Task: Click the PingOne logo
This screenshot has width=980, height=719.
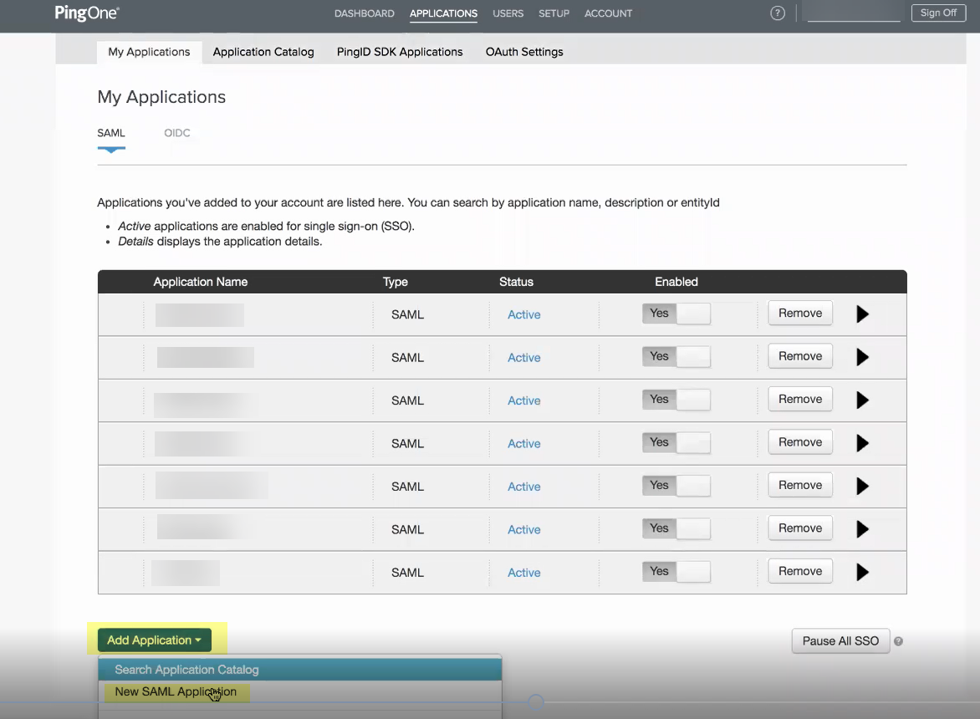Action: [x=87, y=13]
